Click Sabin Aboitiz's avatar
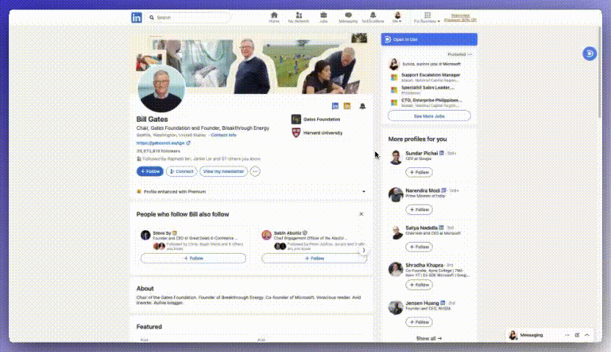This screenshot has height=352, width=611. [267, 235]
